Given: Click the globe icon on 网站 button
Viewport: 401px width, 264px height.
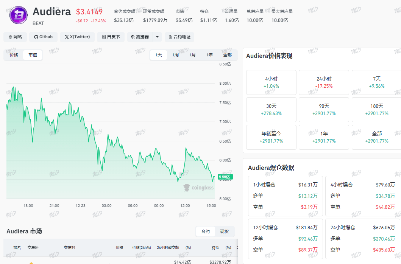Looking at the screenshot, I should [10, 37].
